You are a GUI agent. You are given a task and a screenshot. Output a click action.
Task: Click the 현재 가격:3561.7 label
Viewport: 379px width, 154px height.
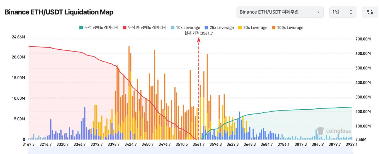coord(199,33)
